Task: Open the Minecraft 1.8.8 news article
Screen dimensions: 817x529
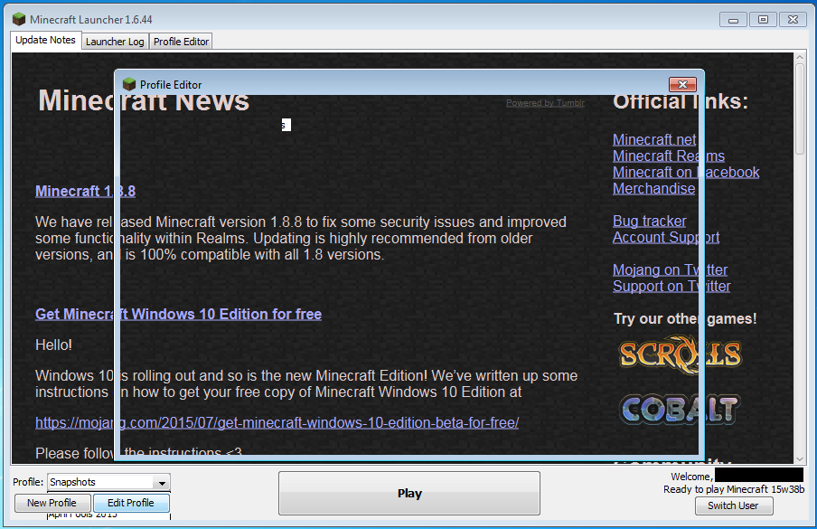Action: coord(86,192)
